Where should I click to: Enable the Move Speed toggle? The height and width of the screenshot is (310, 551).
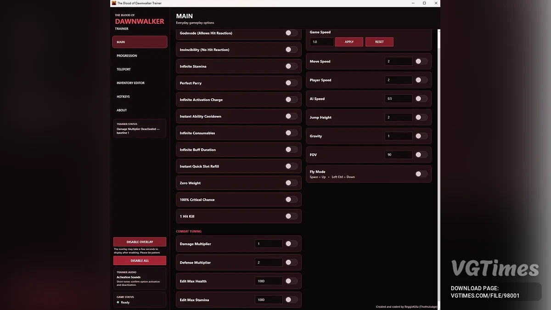click(421, 61)
